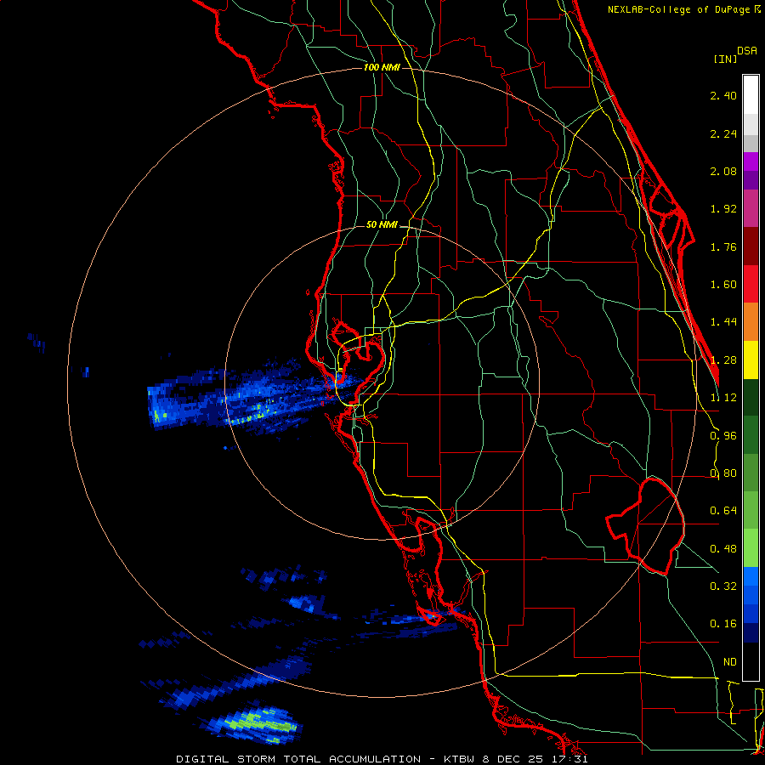The image size is (765, 765).
Task: Click the 8 DEC 25 date in caption
Action: [x=513, y=759]
